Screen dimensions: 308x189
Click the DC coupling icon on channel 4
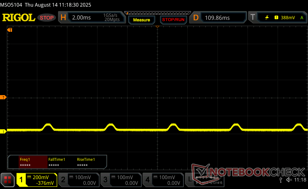coord(156,177)
